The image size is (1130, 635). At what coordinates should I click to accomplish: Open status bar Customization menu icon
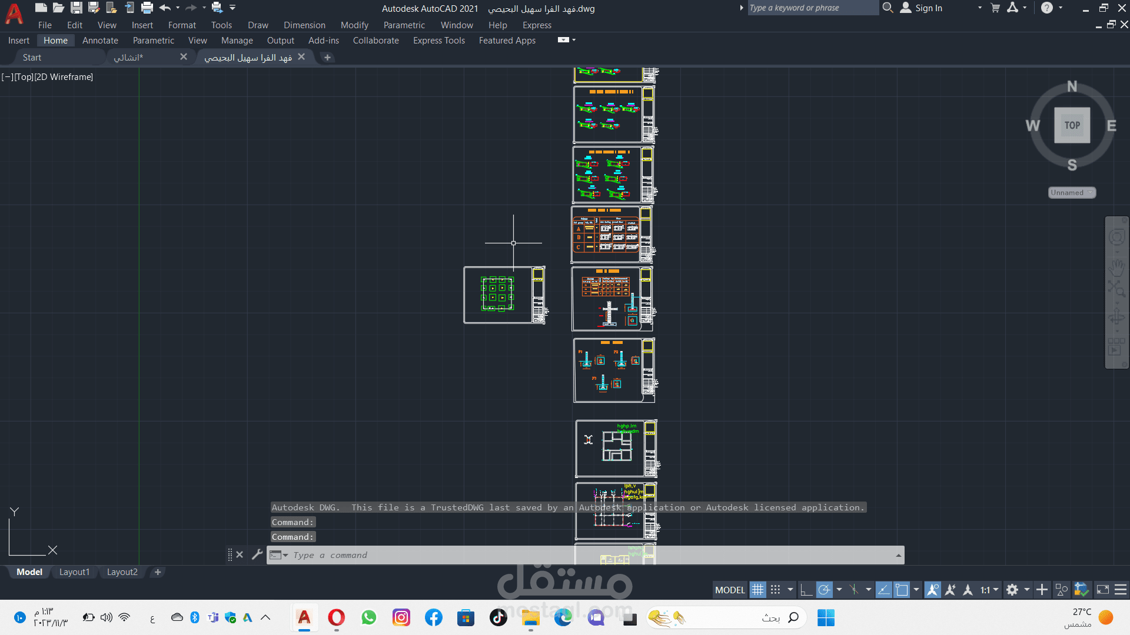1121,590
